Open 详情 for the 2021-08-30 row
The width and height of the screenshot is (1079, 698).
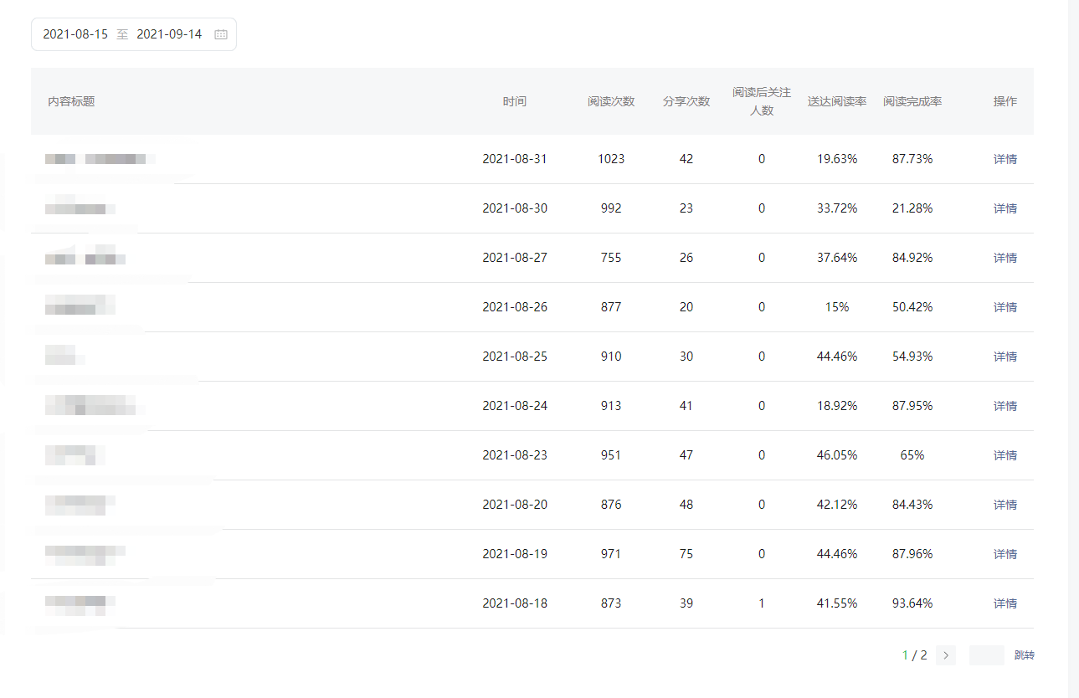1004,208
